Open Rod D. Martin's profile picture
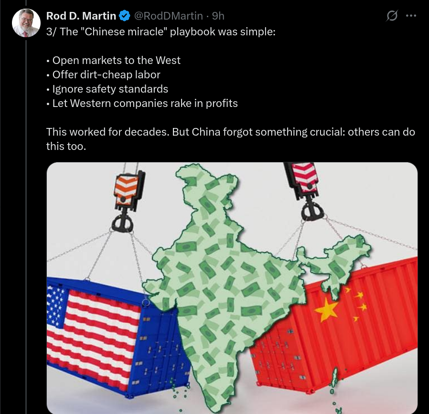 click(x=26, y=23)
